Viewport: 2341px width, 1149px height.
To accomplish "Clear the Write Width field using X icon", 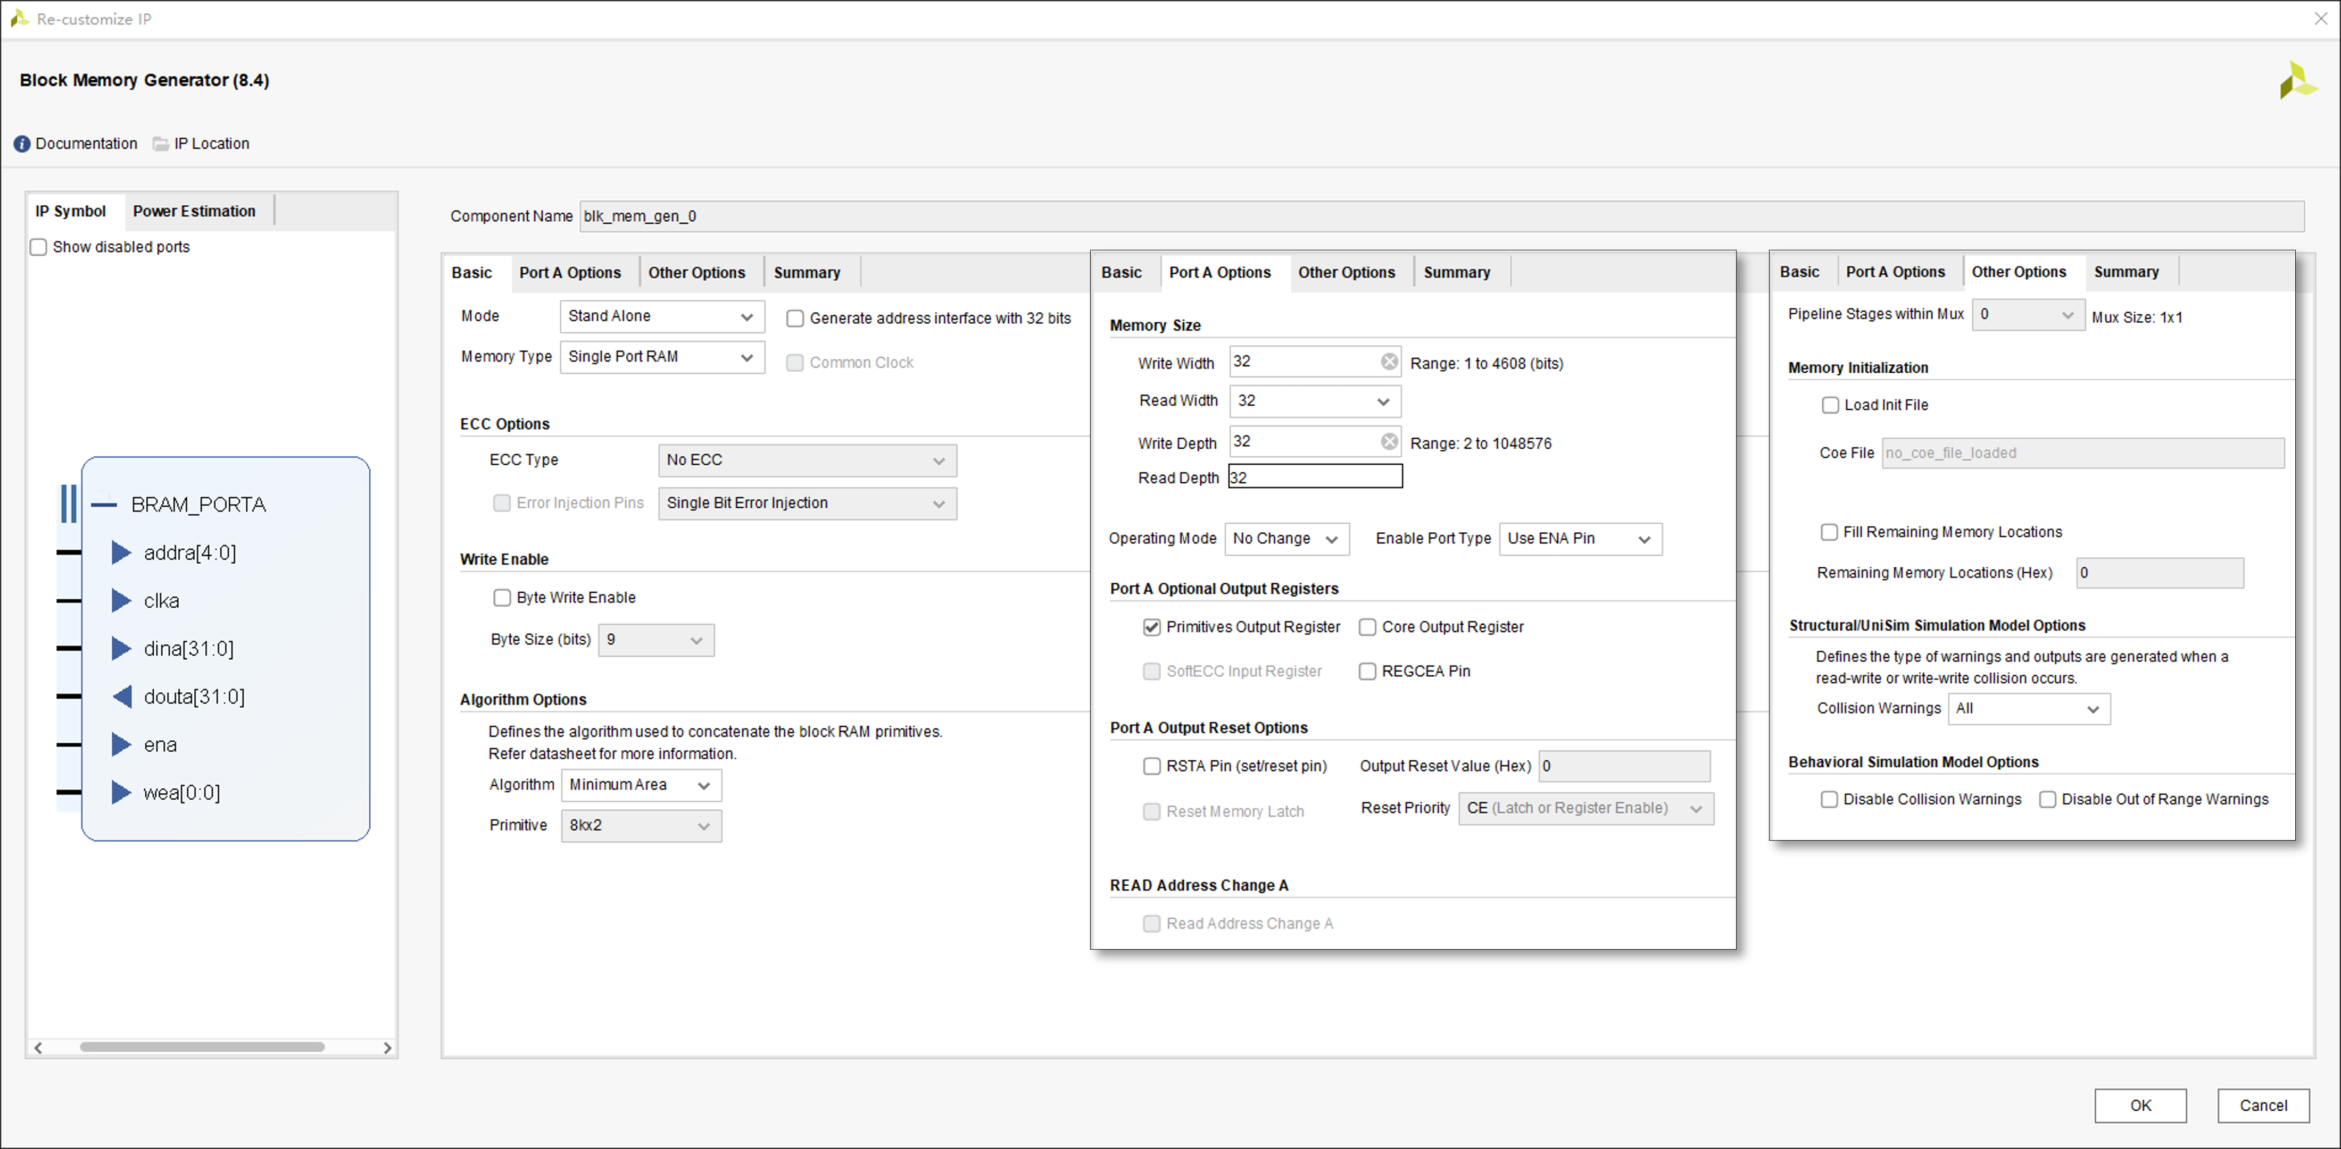I will coord(1389,362).
